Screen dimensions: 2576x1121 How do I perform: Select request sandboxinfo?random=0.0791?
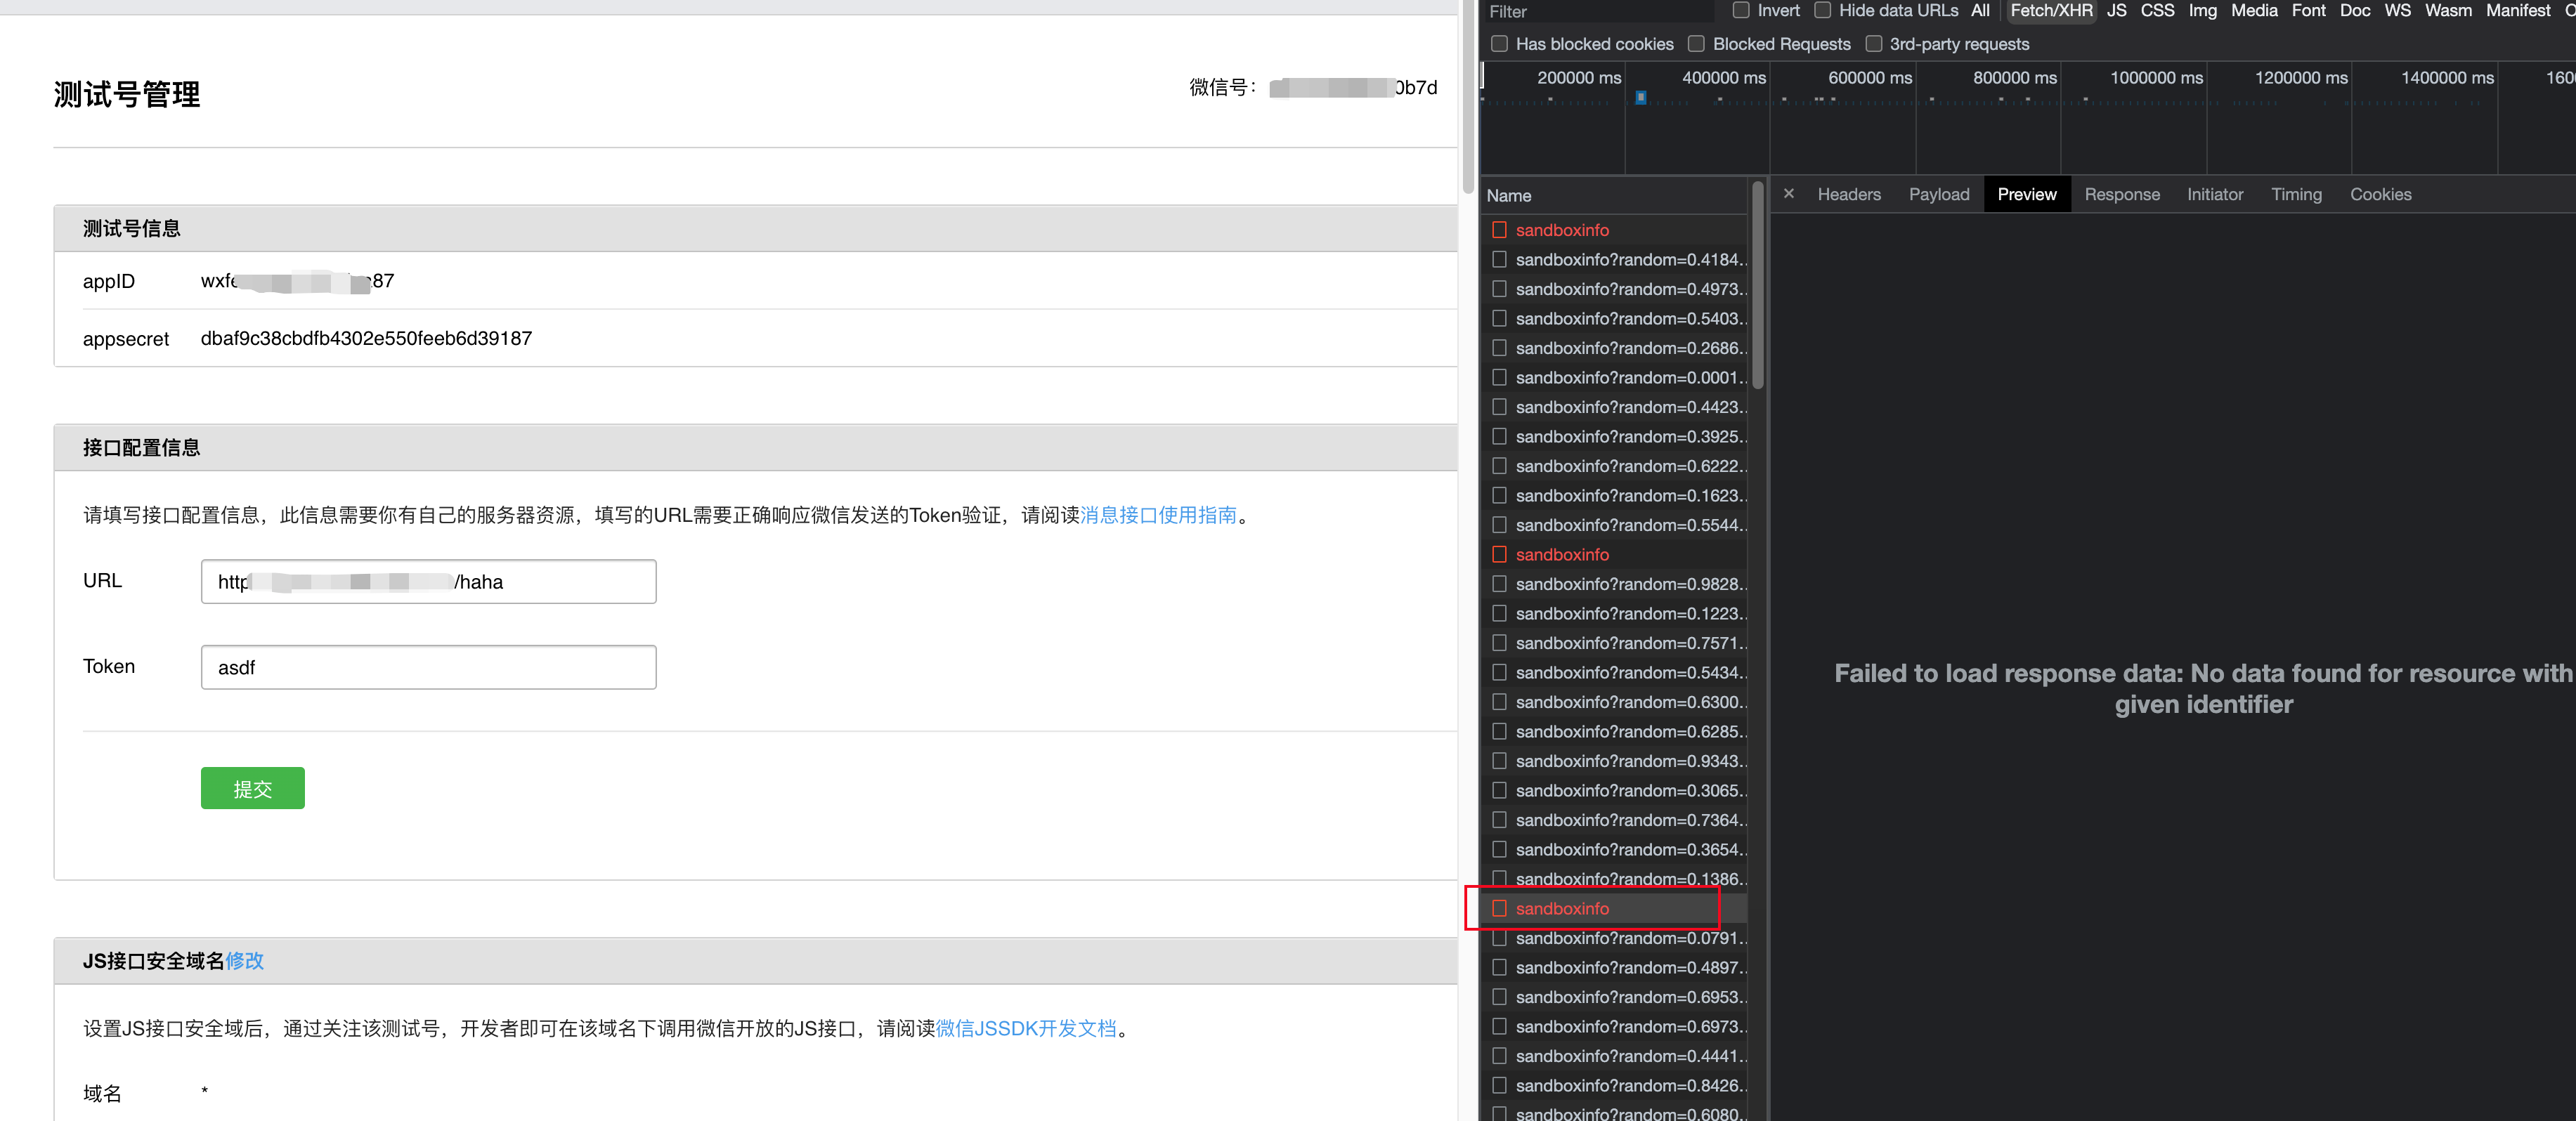tap(1628, 938)
